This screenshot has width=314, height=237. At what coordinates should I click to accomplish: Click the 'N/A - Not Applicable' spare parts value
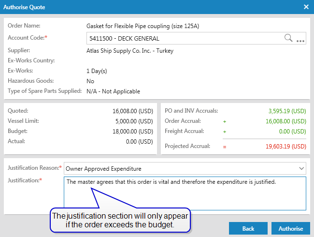(x=113, y=91)
